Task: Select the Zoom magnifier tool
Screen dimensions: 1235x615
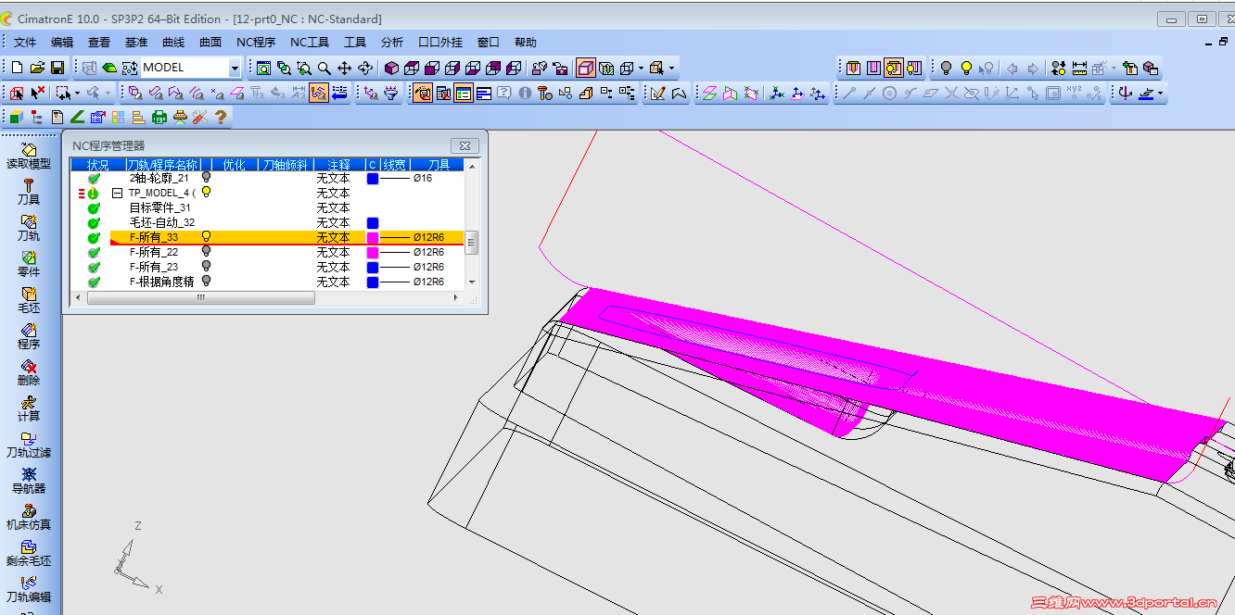Action: coord(325,68)
